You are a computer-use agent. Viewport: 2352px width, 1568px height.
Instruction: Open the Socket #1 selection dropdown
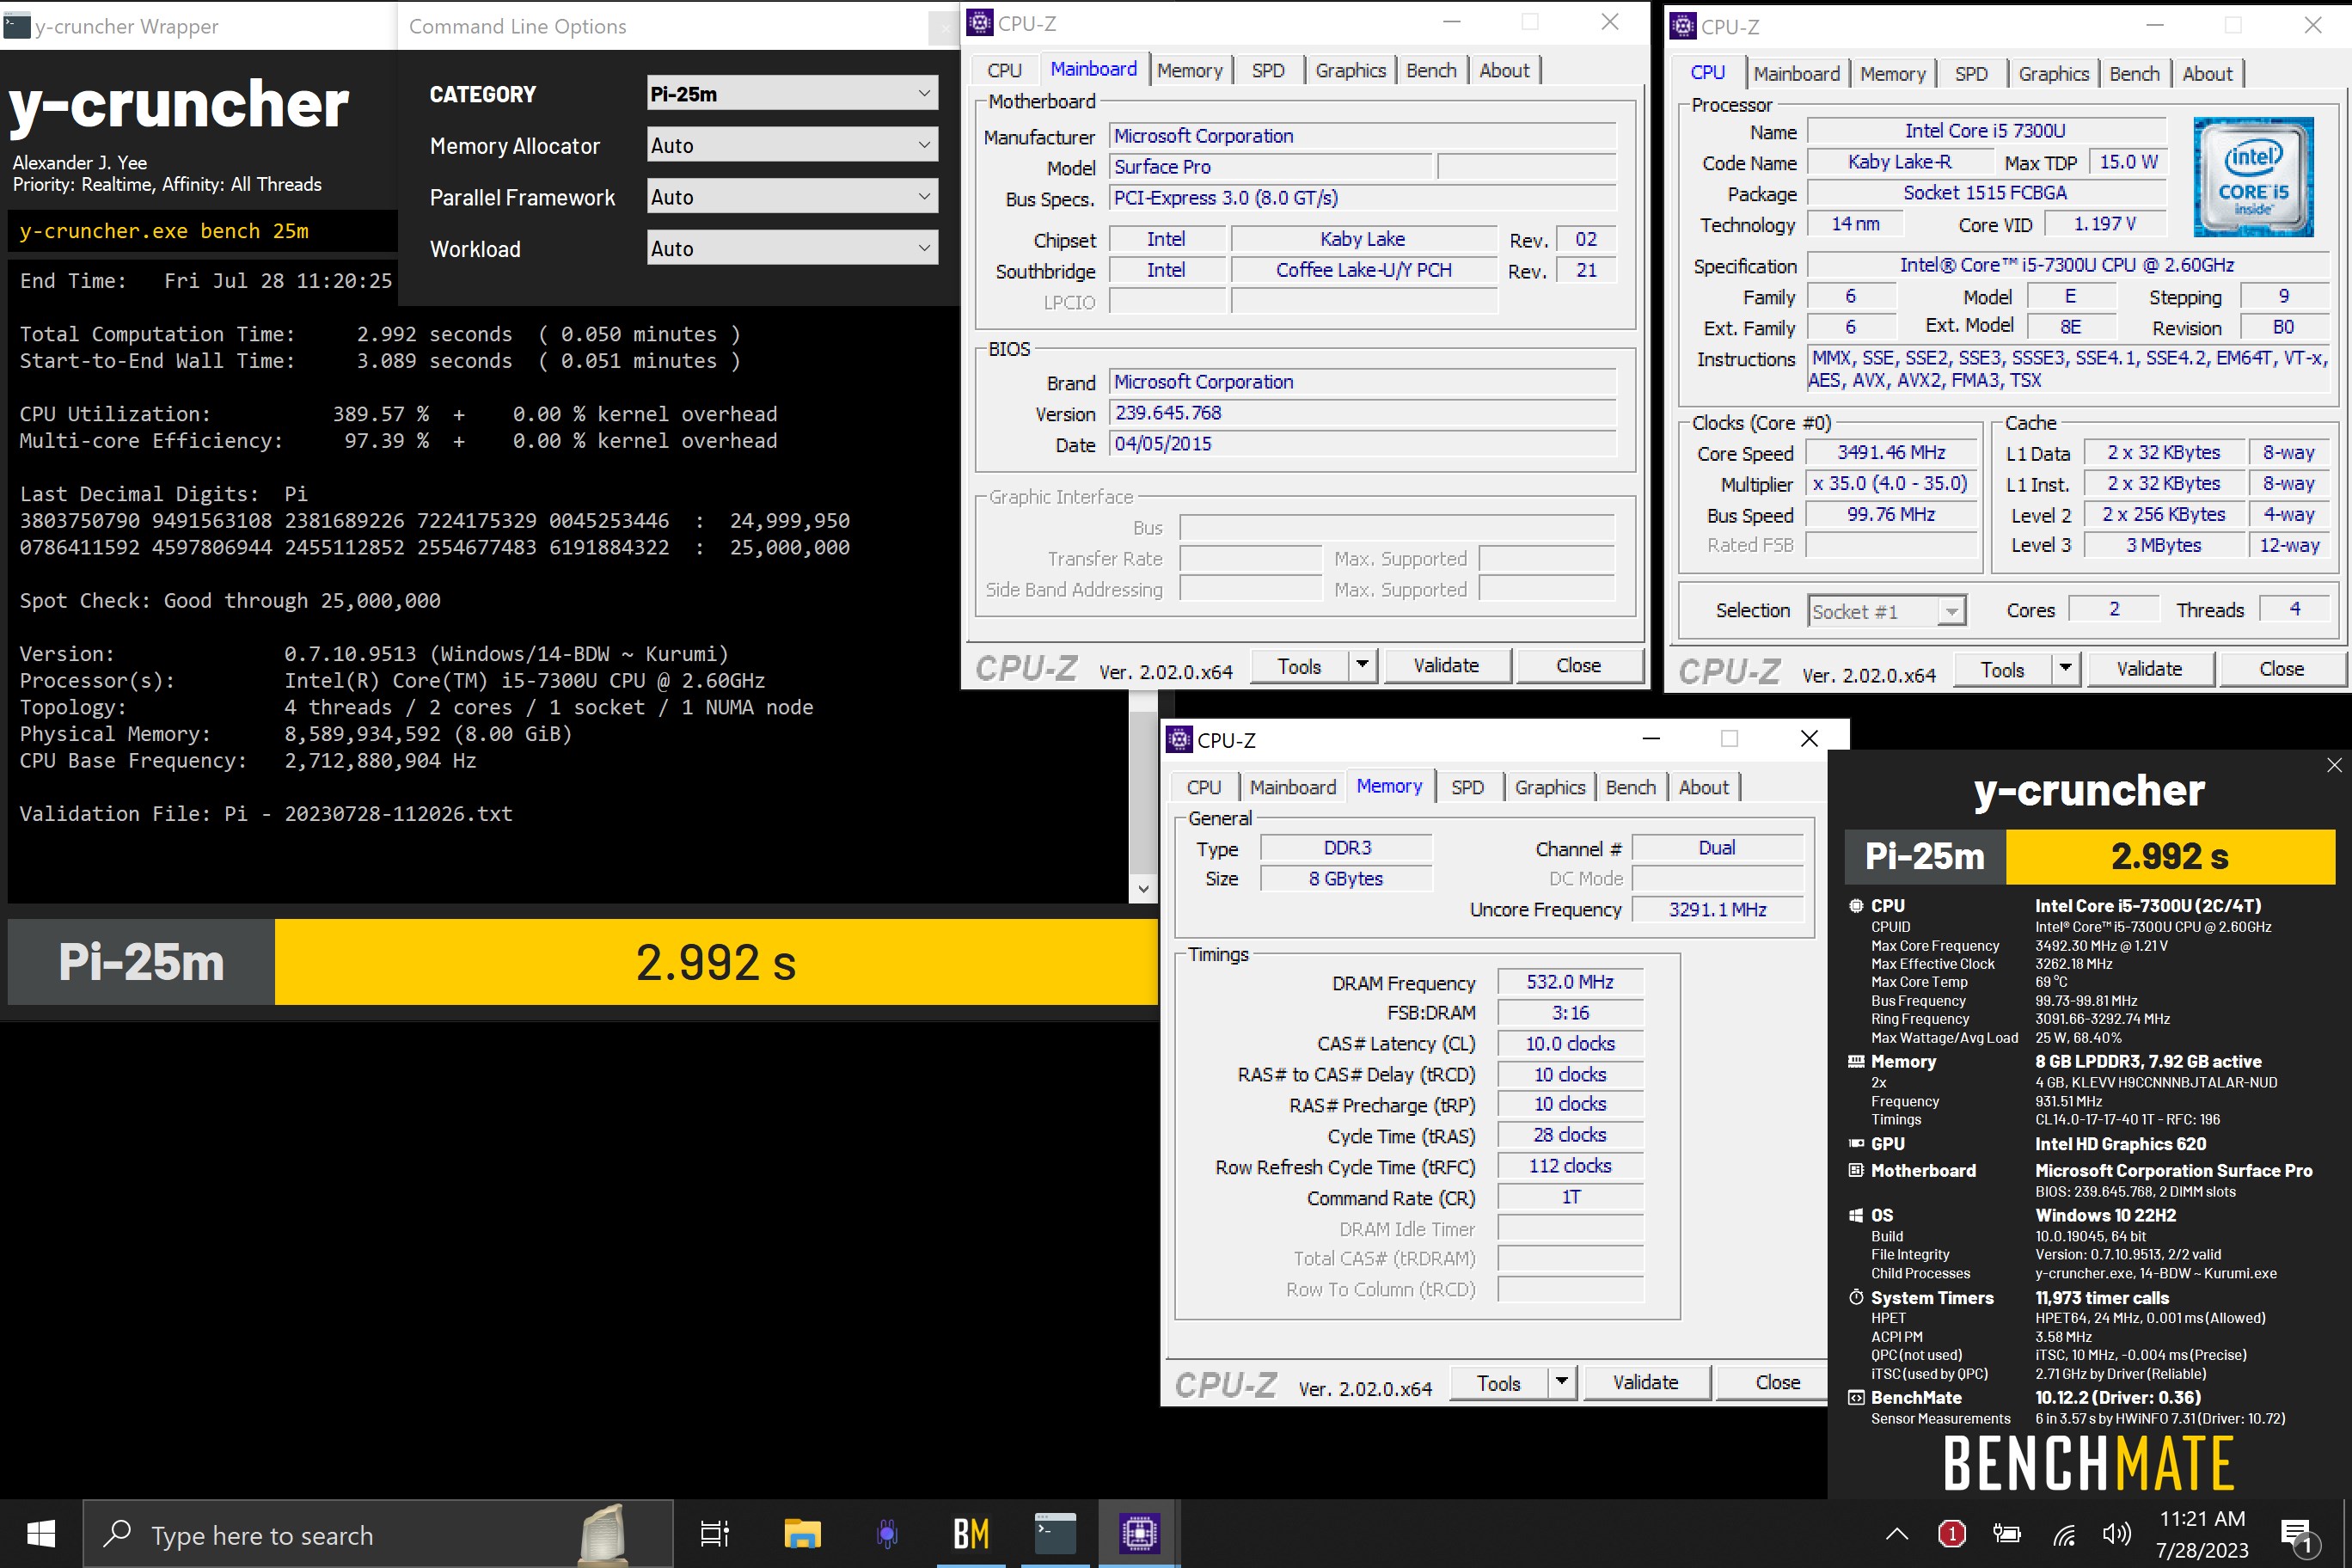pos(1886,611)
